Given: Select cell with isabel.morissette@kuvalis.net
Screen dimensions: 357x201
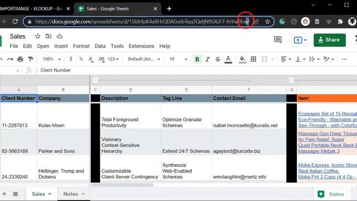Looking at the screenshot, I should [x=249, y=116].
